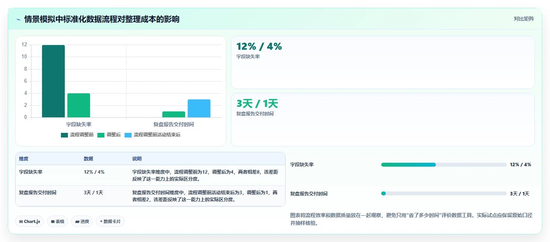
Task: Click the small green 复盘报告交付时间 bar
Action: 174,114
